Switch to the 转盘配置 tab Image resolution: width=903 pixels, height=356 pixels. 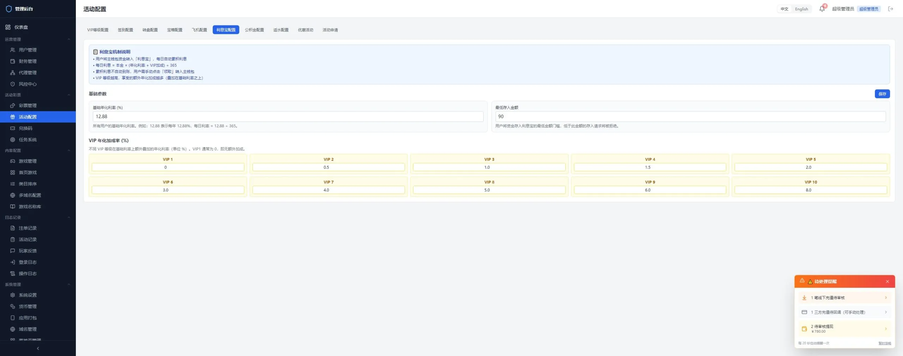click(x=150, y=30)
